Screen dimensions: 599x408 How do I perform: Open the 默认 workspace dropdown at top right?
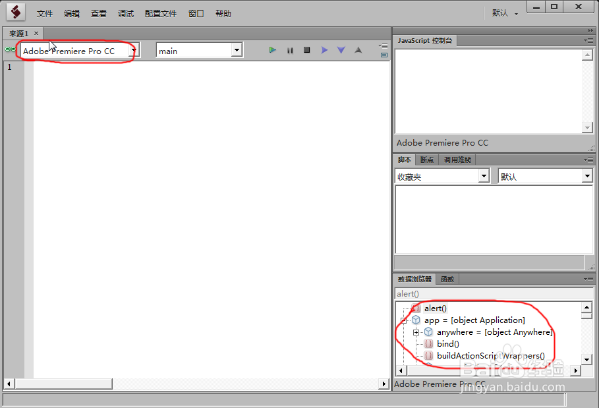click(x=505, y=13)
